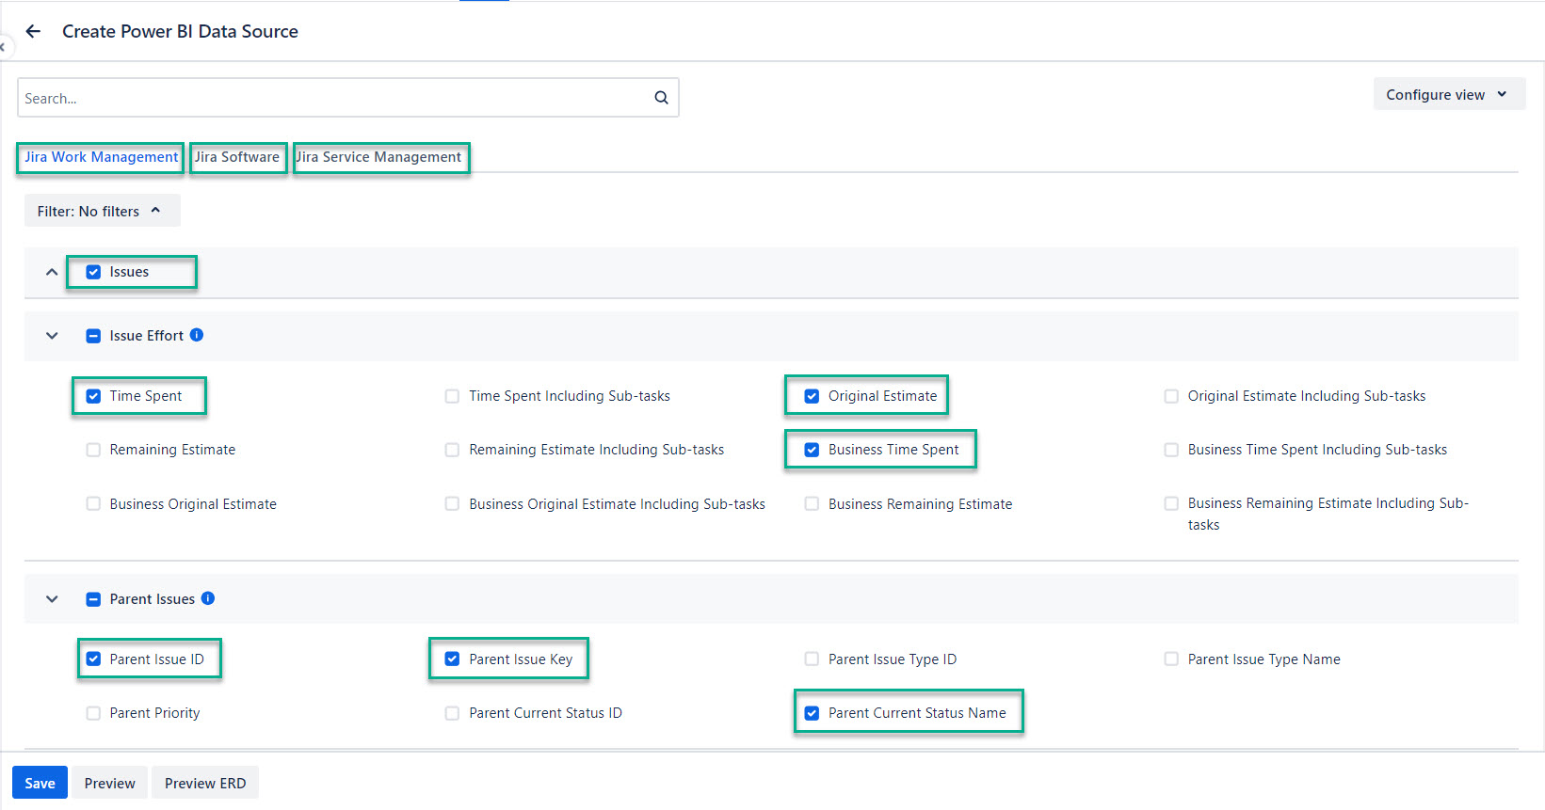This screenshot has width=1545, height=810.
Task: Switch to the Jira Software tab
Action: coord(237,157)
